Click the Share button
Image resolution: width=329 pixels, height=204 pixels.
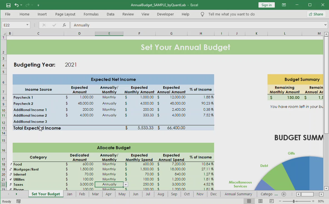click(x=316, y=14)
